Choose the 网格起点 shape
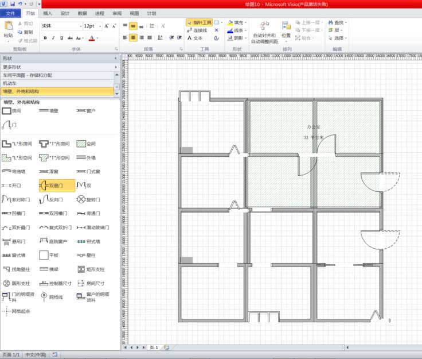Screen dimensions: 422x359 pyautogui.click(x=16, y=311)
